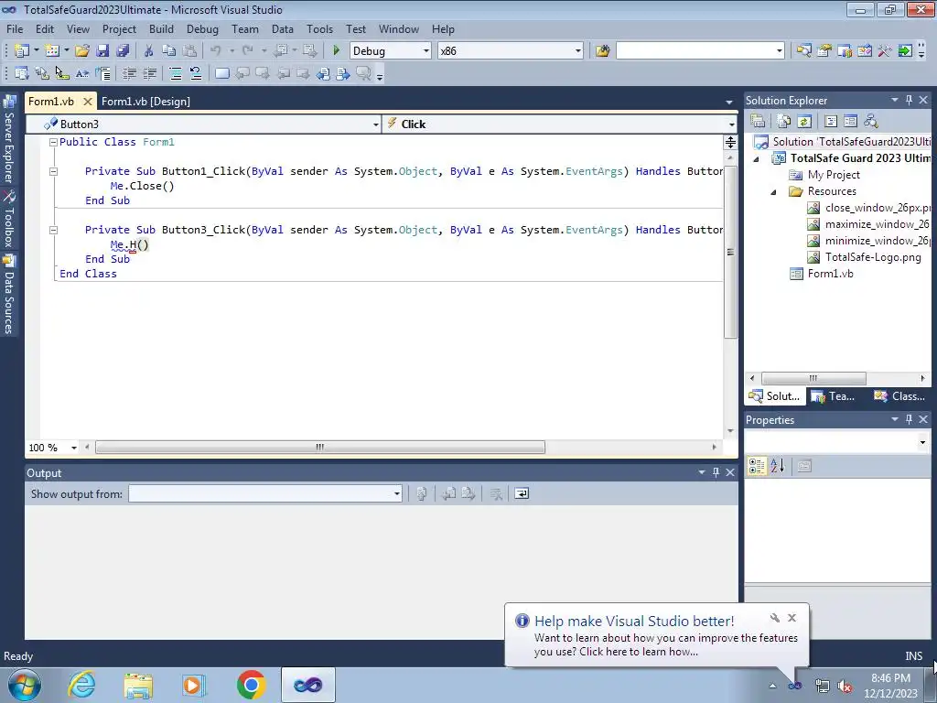Collapse the Button3_Click sub outline
The height and width of the screenshot is (703, 937).
pos(53,230)
